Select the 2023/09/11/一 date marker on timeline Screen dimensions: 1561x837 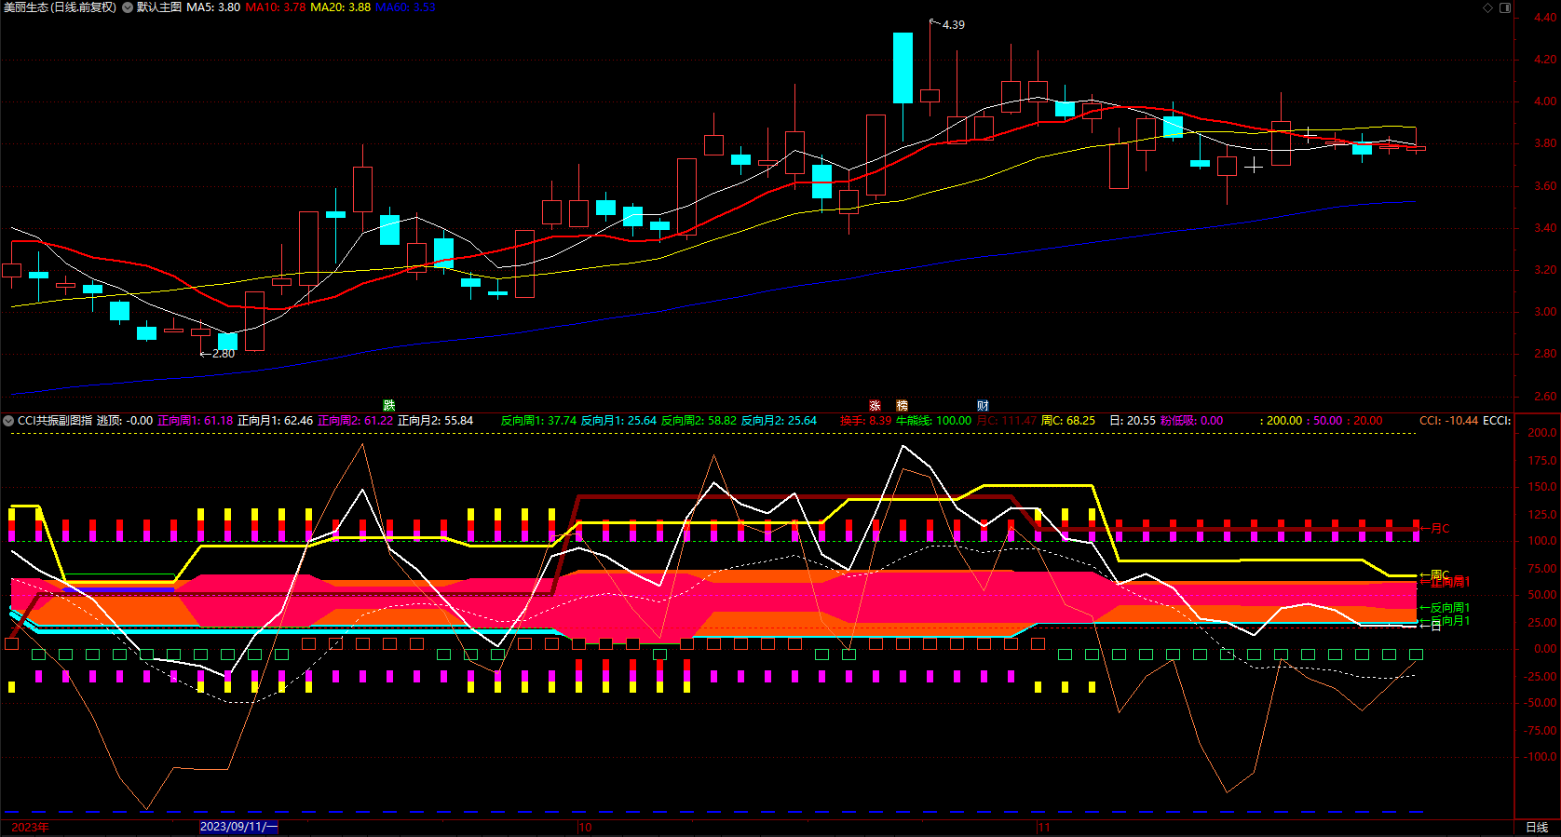pos(238,827)
